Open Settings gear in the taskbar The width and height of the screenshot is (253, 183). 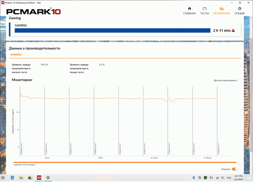[48, 178]
